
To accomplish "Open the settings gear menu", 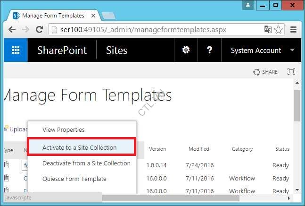I will point(186,51).
